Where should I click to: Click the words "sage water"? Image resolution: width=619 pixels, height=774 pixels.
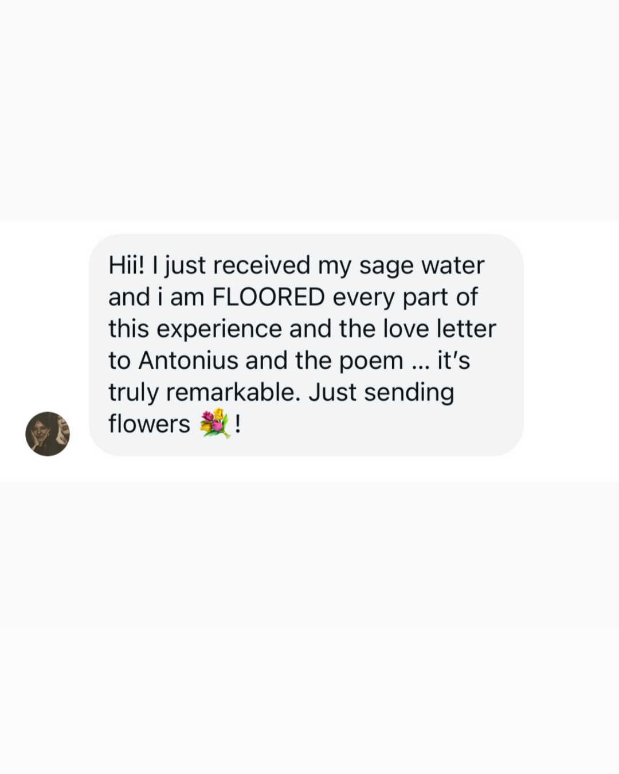[421, 265]
